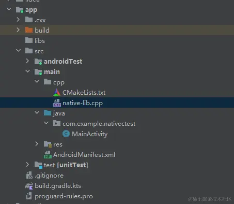This screenshot has width=234, height=204.
Task: Collapse the com.example.nativectest package chevron
Action: click(46, 123)
